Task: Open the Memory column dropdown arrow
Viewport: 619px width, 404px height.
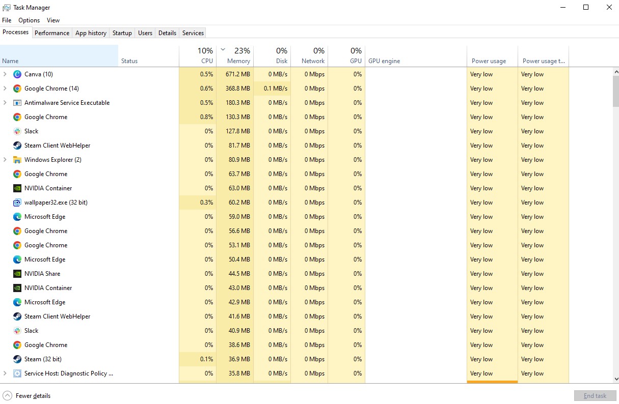Action: tap(223, 50)
